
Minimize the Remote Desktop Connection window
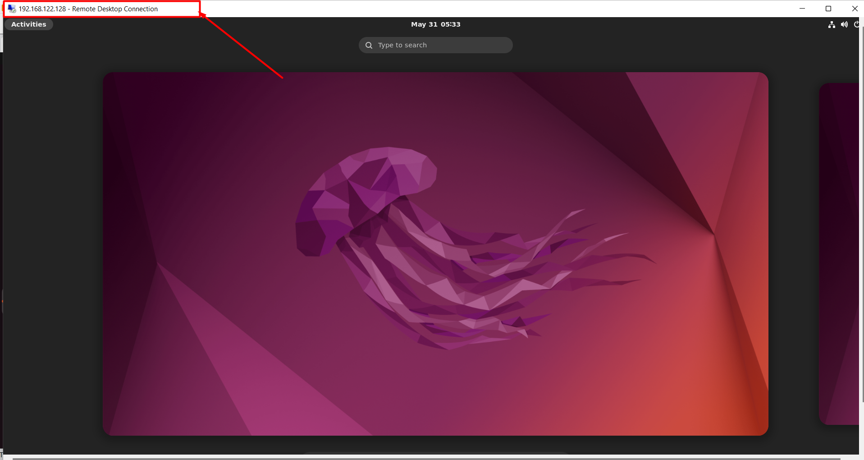pos(802,9)
